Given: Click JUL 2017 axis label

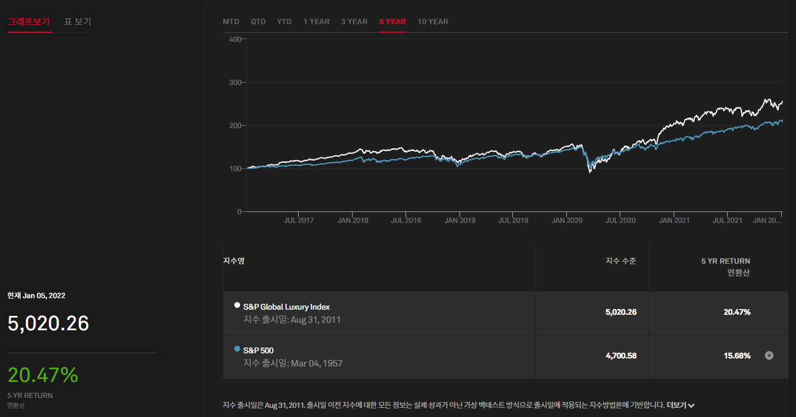Looking at the screenshot, I should pos(299,221).
